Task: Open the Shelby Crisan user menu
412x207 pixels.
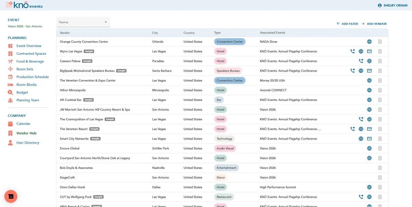Action: coord(392,5)
